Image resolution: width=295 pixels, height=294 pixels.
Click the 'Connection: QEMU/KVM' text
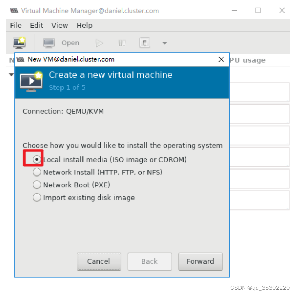tap(63, 111)
